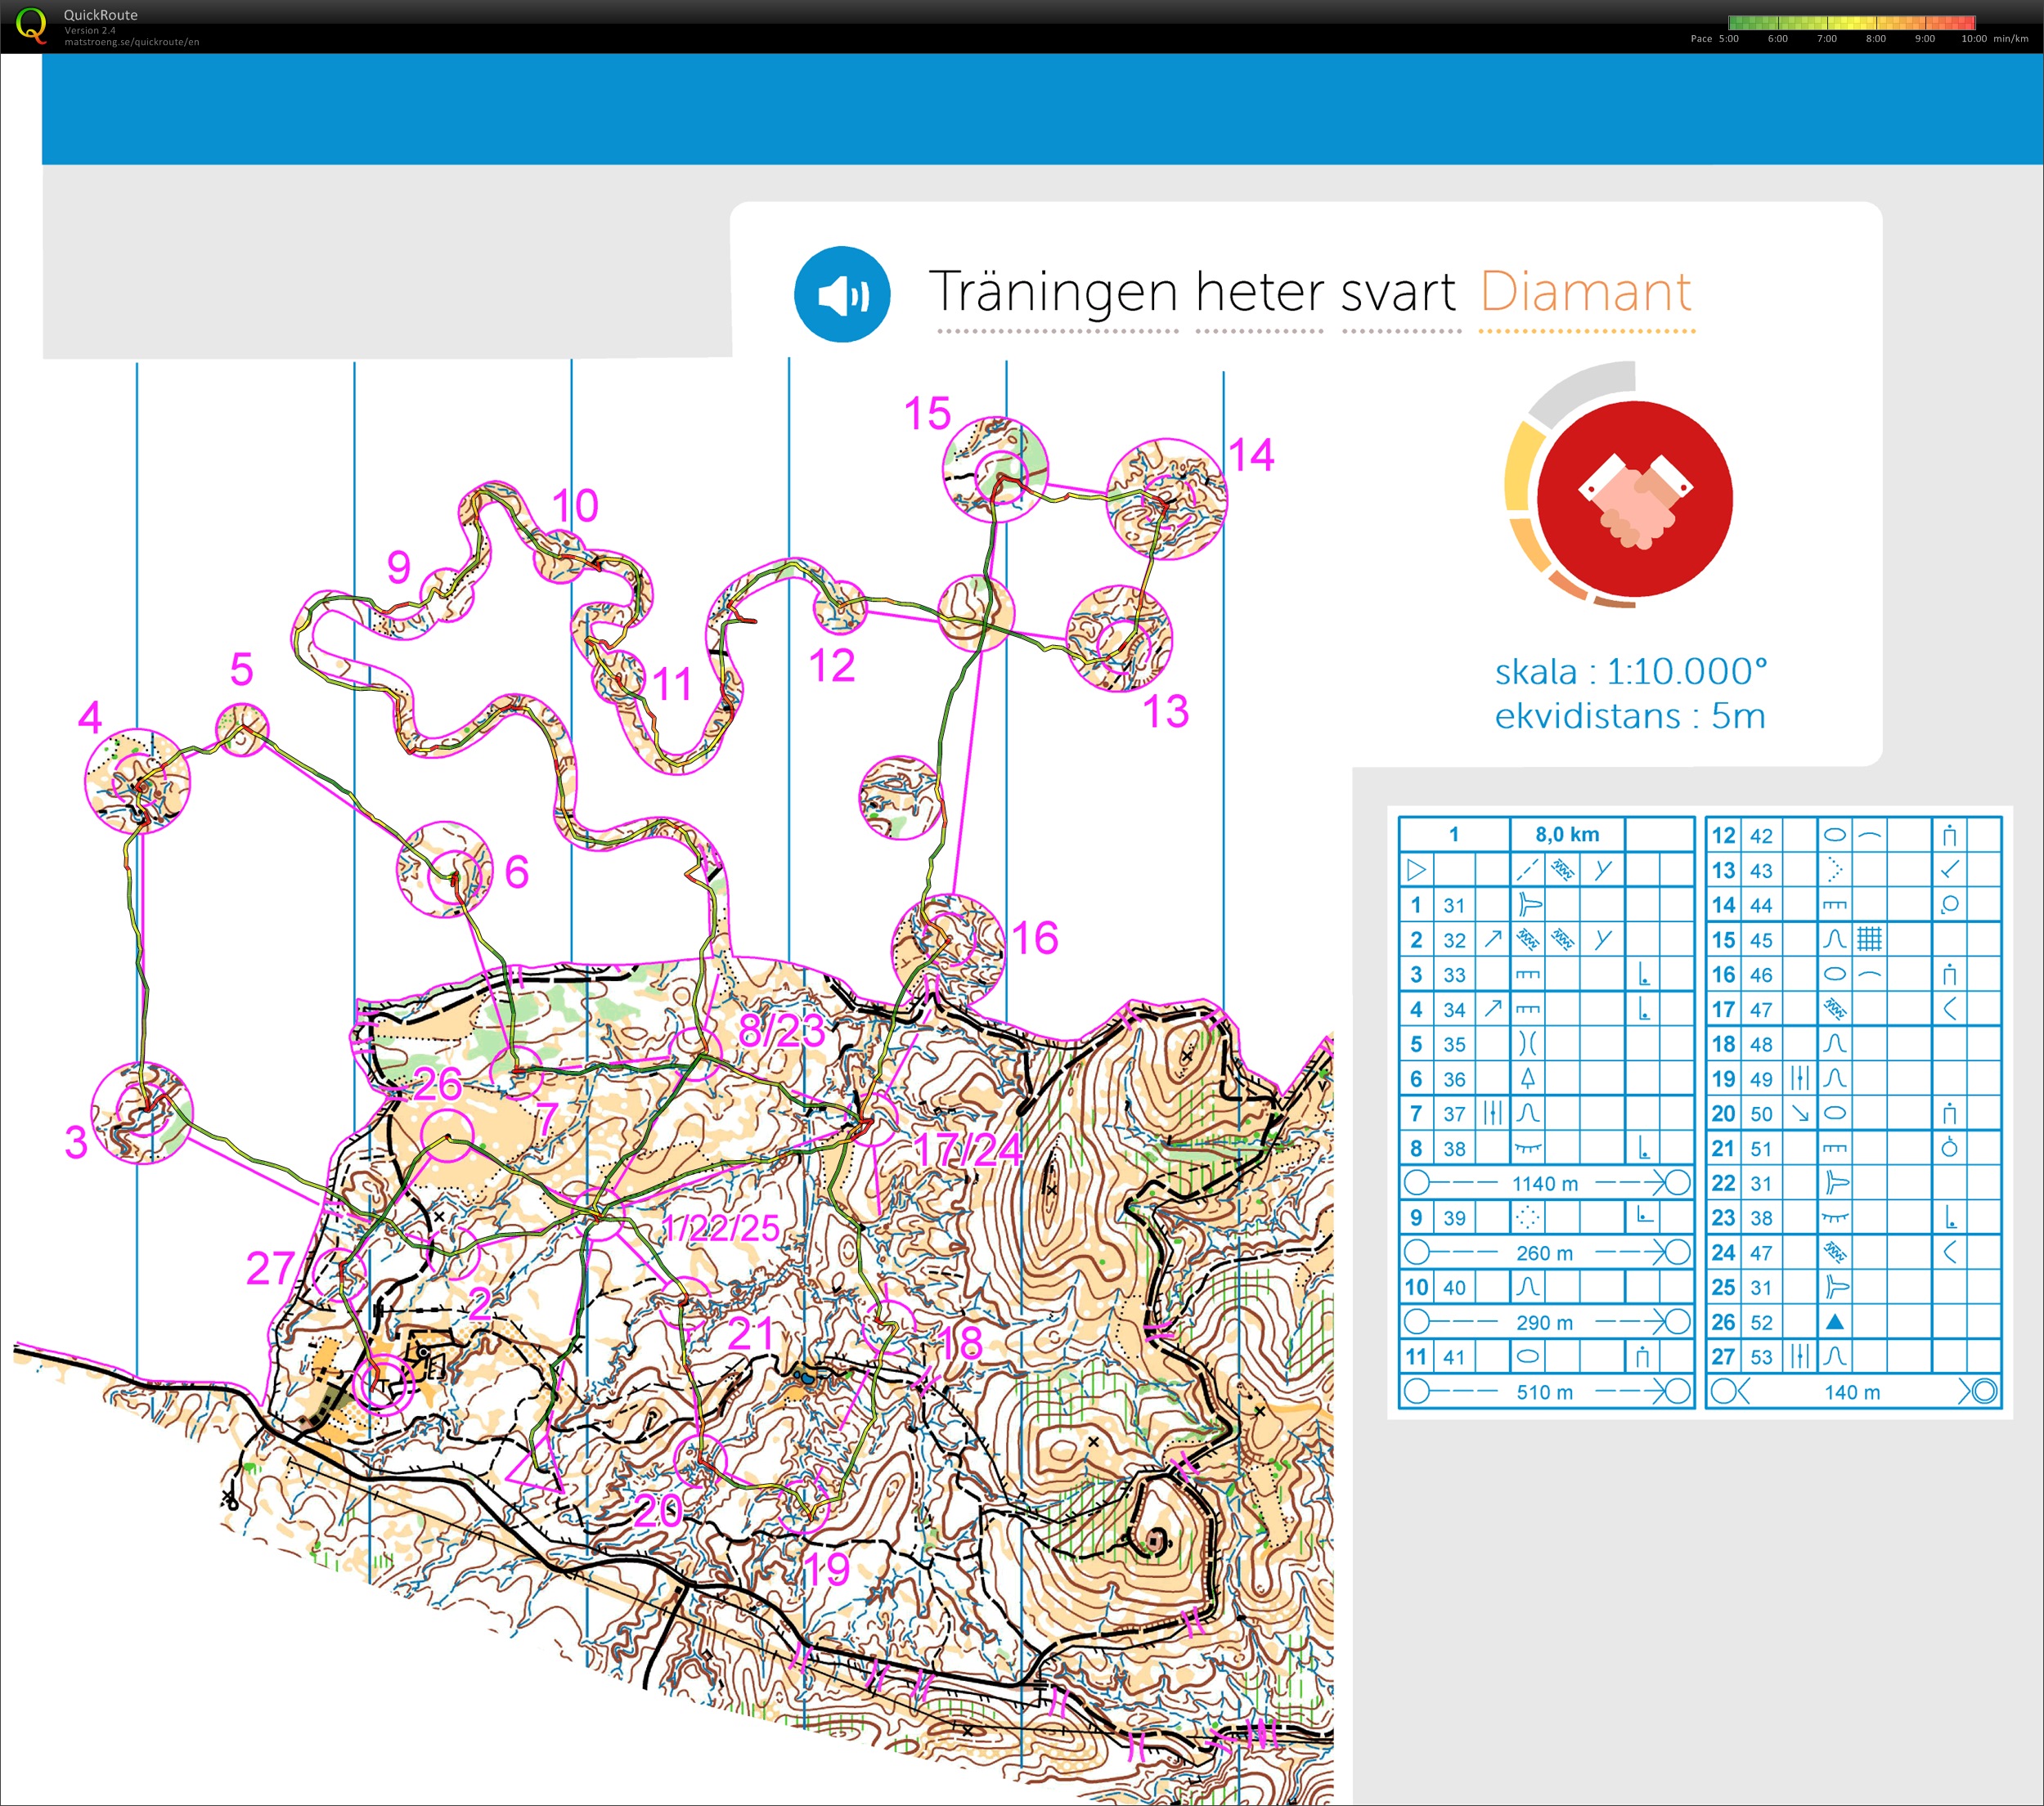
Task: Click the finish double-circle on the map
Action: [x=382, y=1384]
